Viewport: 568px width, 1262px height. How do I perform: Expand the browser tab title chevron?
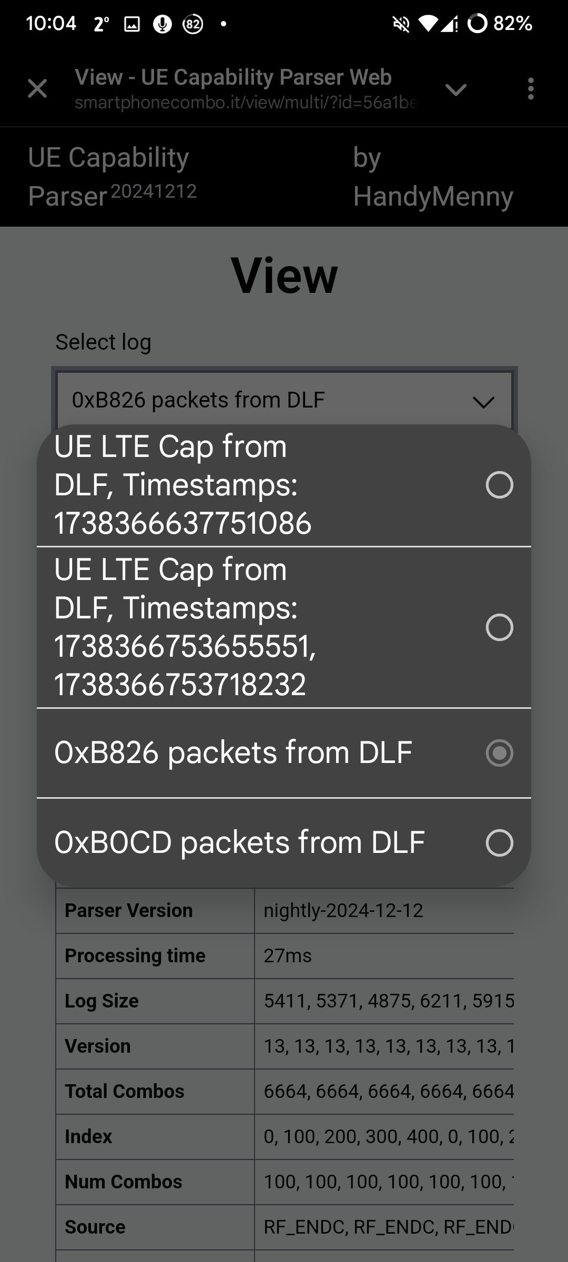point(455,89)
